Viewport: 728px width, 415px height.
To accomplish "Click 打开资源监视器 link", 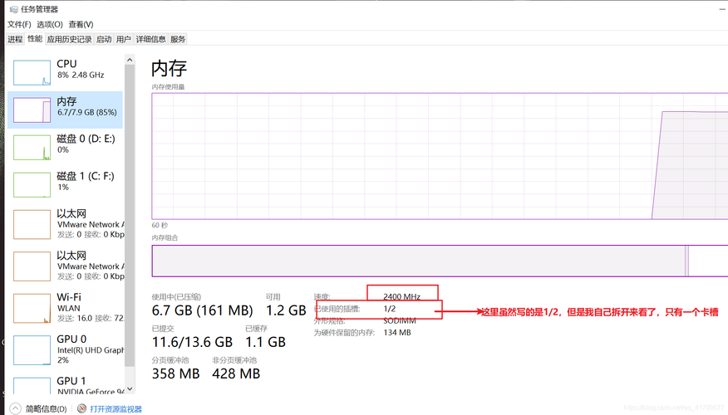I will coord(116,409).
